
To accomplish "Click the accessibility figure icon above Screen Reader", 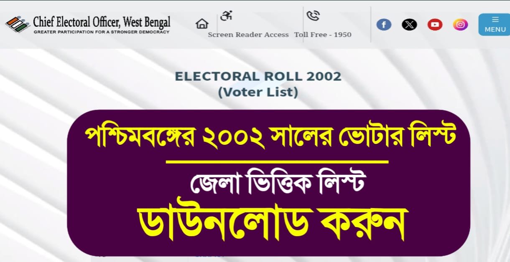I will pos(226,16).
